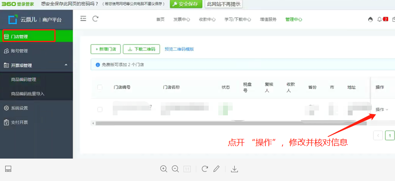The image size is (395, 181).
Task: Open the 预览二维码模版 link
Action: pos(179,49)
